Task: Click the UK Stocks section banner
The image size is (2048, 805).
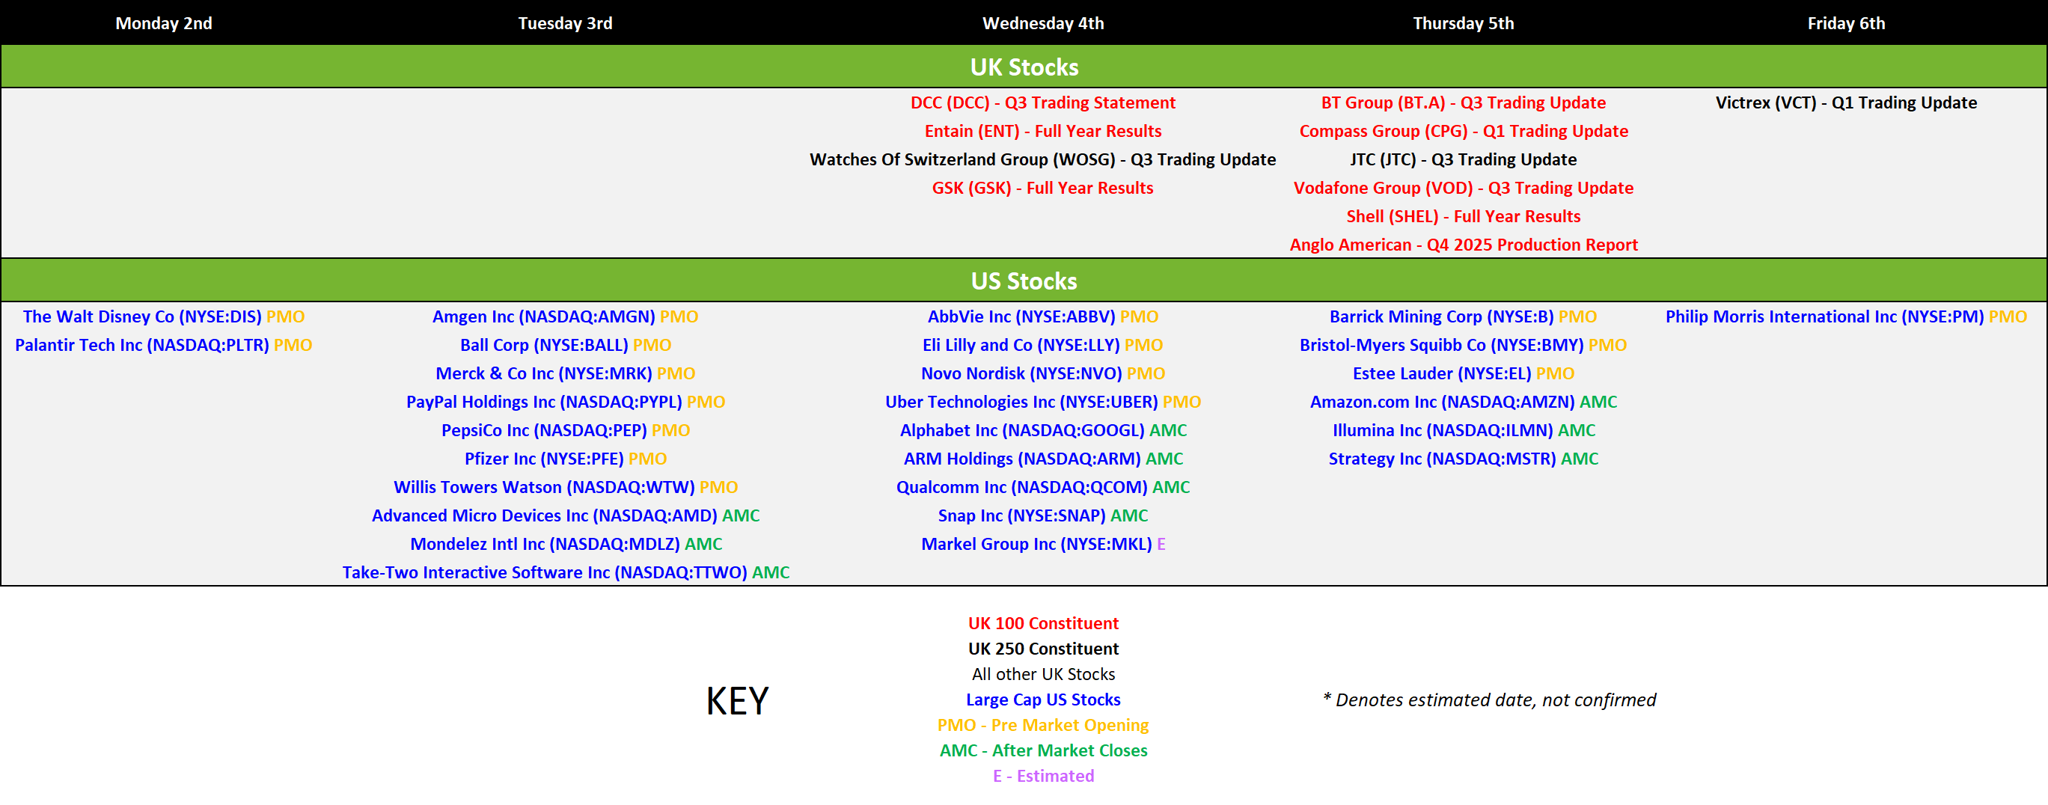Action: pyautogui.click(x=1024, y=67)
